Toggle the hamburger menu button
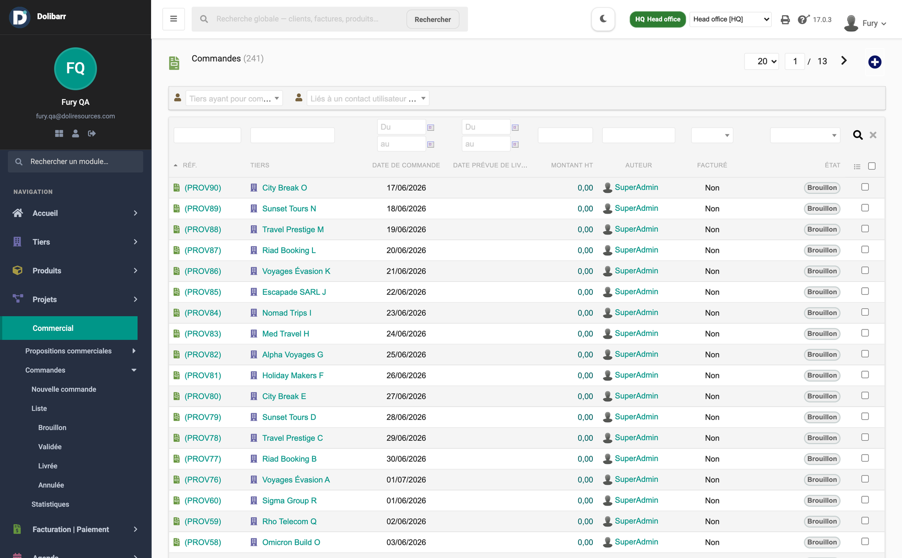This screenshot has height=558, width=902. [x=173, y=19]
